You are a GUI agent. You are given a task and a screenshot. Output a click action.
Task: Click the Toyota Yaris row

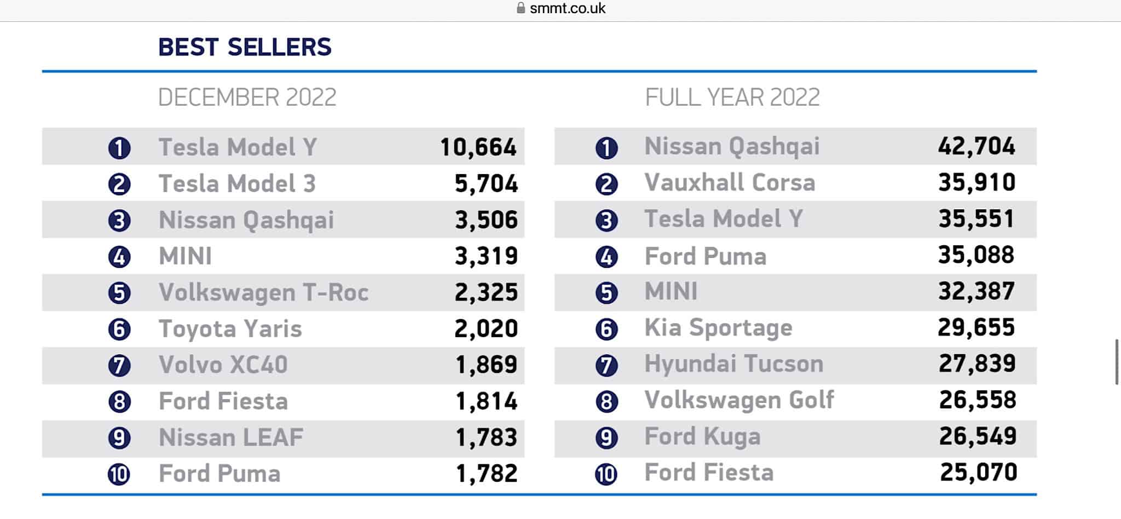pos(230,328)
